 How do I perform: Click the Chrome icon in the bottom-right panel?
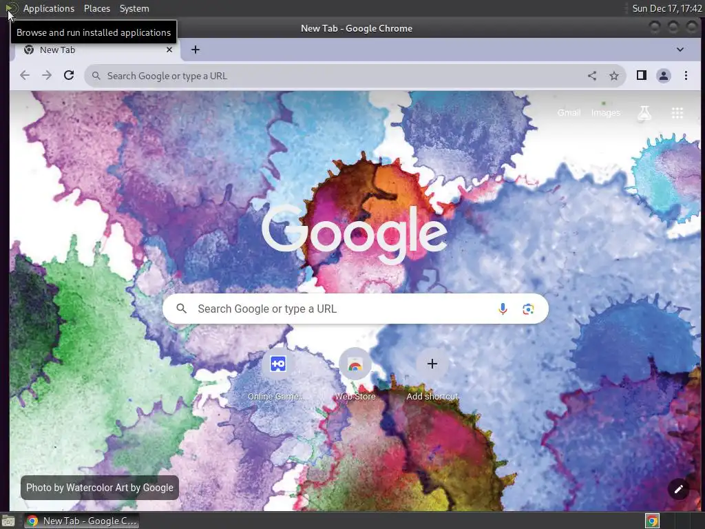652,521
